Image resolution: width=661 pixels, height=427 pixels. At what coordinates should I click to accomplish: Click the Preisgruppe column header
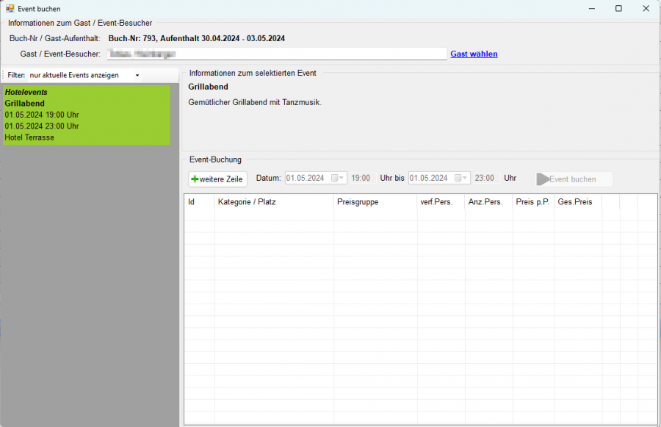(375, 201)
